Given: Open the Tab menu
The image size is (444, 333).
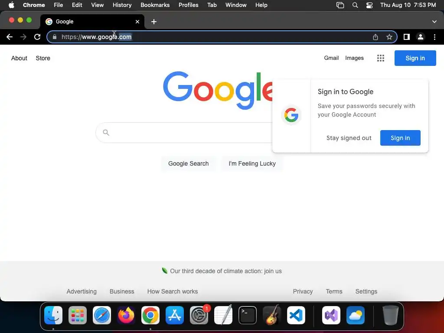Looking at the screenshot, I should click(212, 5).
